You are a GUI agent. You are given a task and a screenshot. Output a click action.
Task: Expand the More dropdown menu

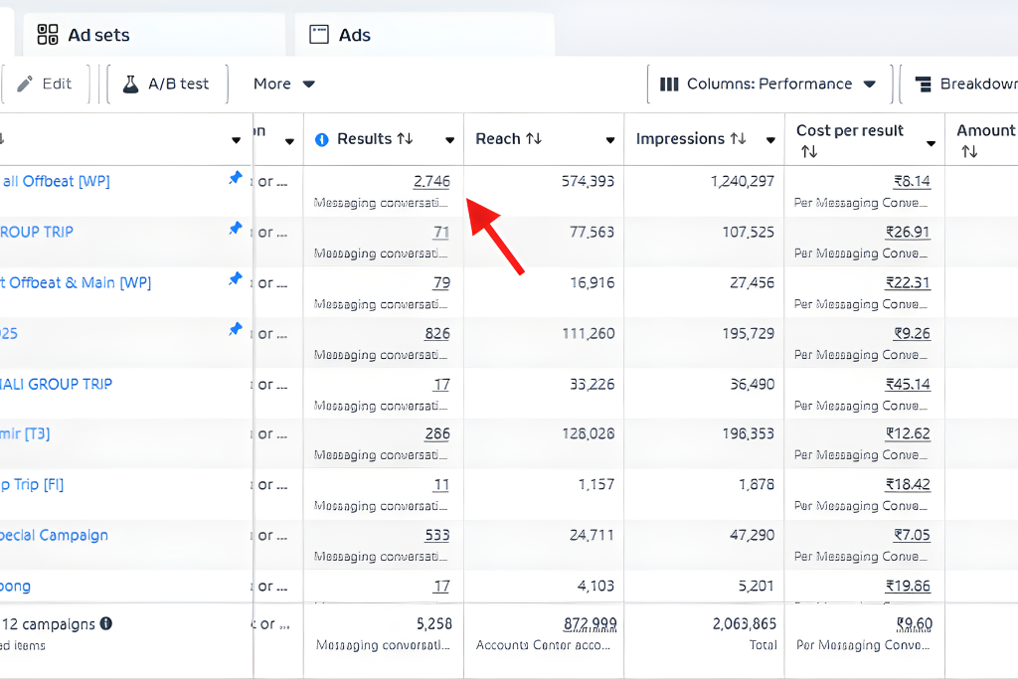click(x=283, y=85)
